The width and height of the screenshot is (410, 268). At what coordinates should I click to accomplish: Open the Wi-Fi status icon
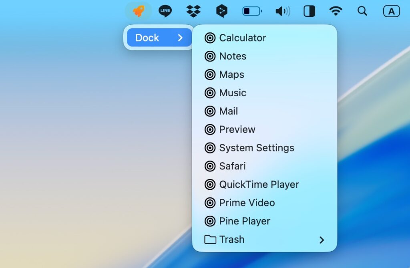tap(336, 11)
